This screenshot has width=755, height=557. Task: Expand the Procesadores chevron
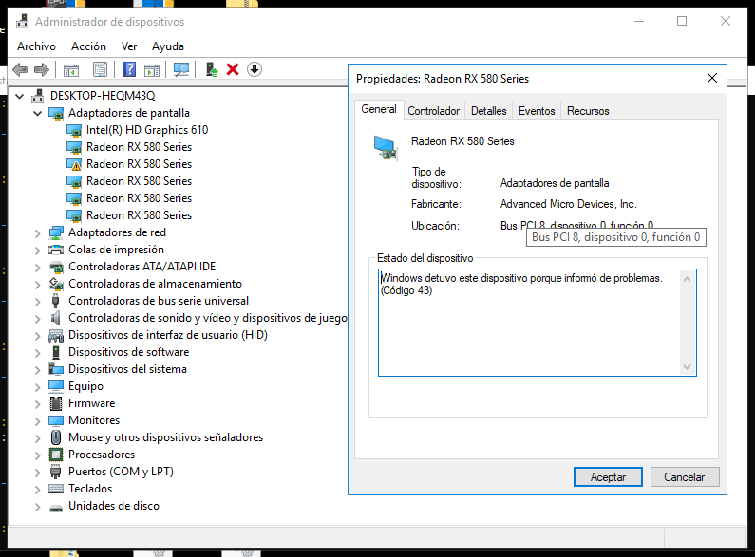click(38, 455)
